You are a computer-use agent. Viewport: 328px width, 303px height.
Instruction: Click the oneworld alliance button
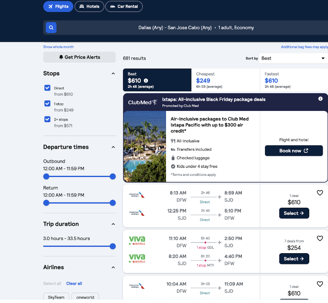point(85,297)
